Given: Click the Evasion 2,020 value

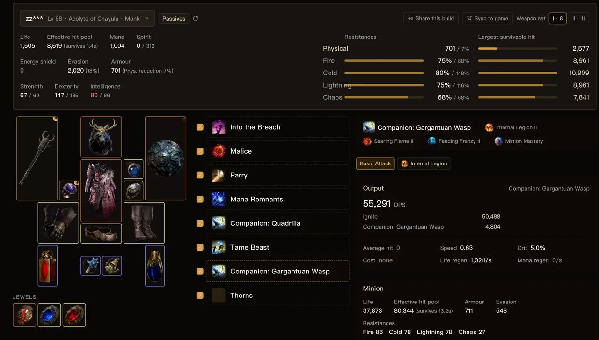Looking at the screenshot, I should point(76,71).
